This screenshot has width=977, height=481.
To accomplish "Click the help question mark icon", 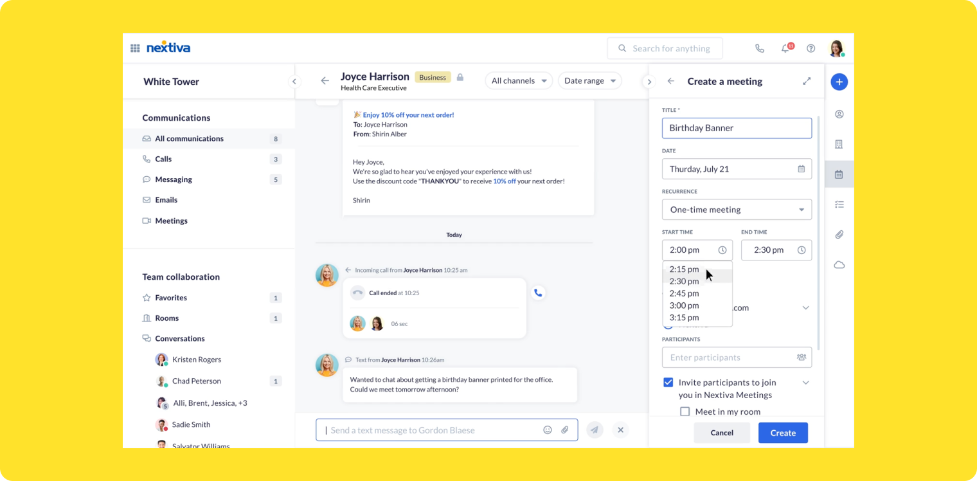I will click(811, 48).
